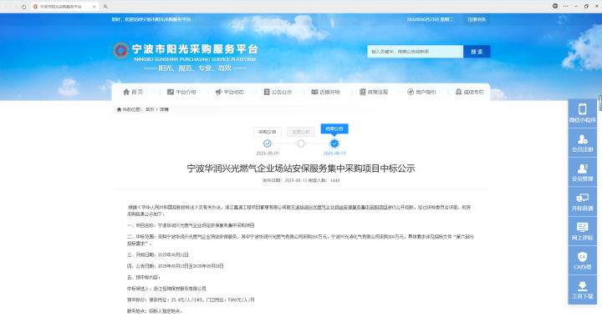The image size is (602, 317).
Task: Select the greyed 变更公告 stage label
Action: pyautogui.click(x=301, y=132)
